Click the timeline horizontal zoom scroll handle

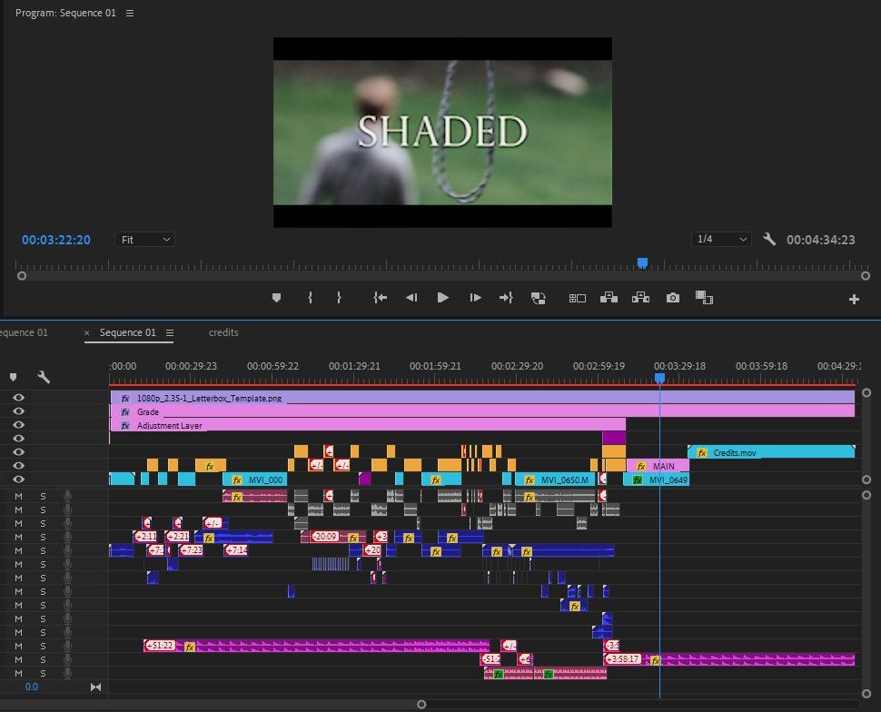point(421,704)
